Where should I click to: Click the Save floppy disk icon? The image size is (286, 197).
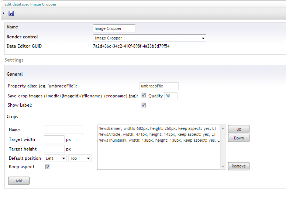click(x=11, y=13)
